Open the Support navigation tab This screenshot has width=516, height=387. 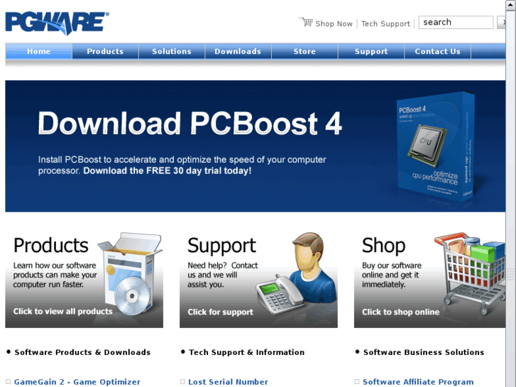coord(371,51)
